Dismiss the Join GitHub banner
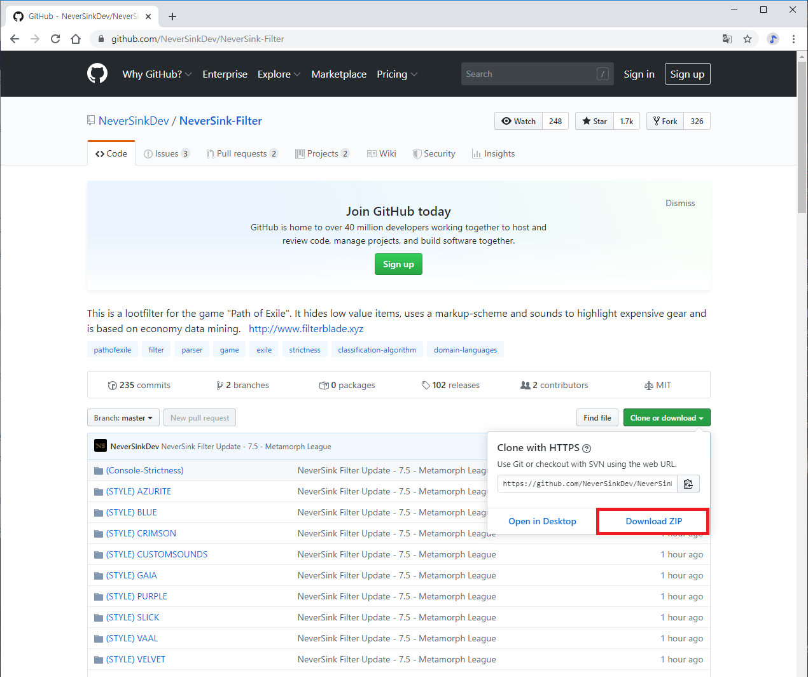The height and width of the screenshot is (677, 808). click(680, 203)
